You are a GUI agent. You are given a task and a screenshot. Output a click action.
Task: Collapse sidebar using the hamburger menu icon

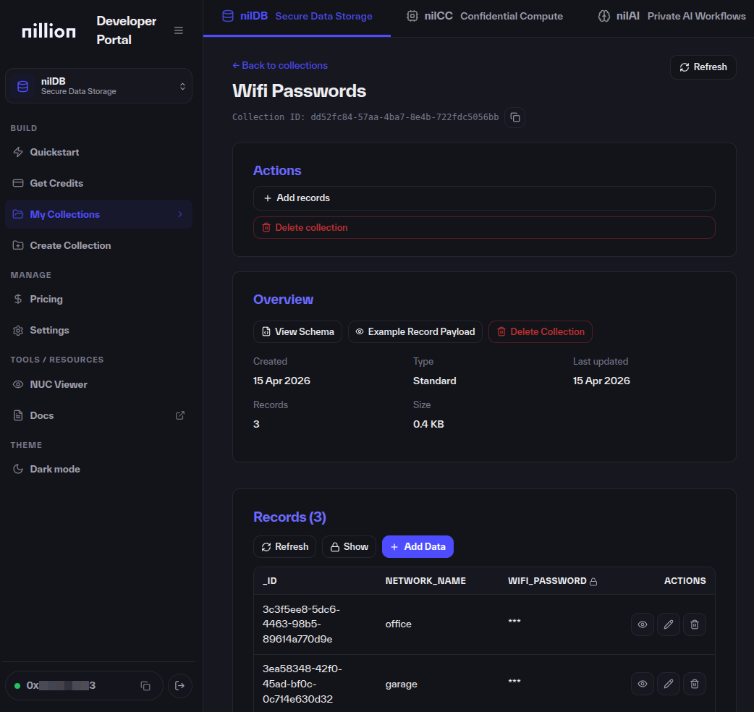[179, 30]
